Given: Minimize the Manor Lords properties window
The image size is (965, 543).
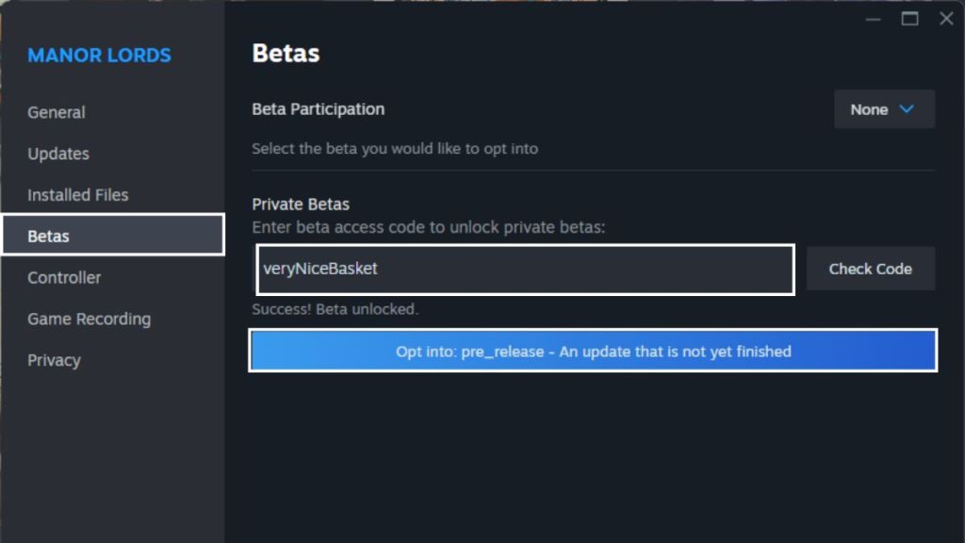Looking at the screenshot, I should click(872, 19).
